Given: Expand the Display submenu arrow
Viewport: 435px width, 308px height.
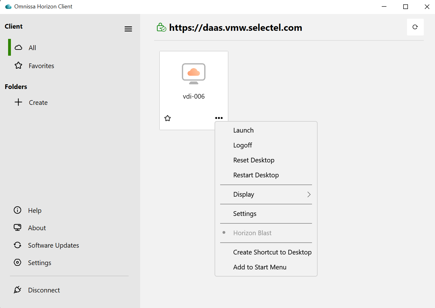Looking at the screenshot, I should pyautogui.click(x=309, y=194).
